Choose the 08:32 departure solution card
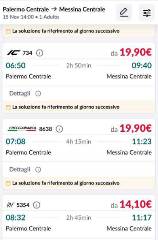 [79, 217]
